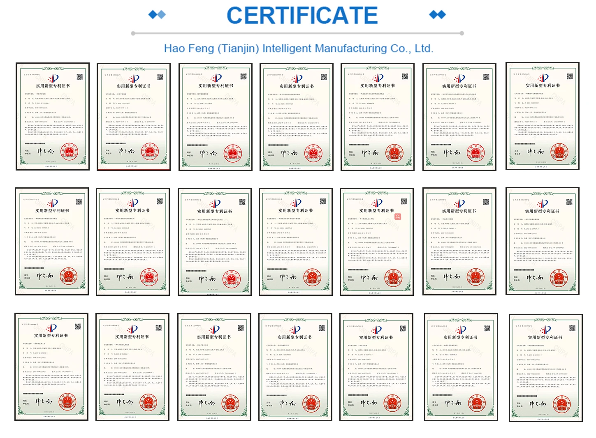This screenshot has width=596, height=438.
Task: Select fourth certificate in the bottom row
Action: pos(295,367)
